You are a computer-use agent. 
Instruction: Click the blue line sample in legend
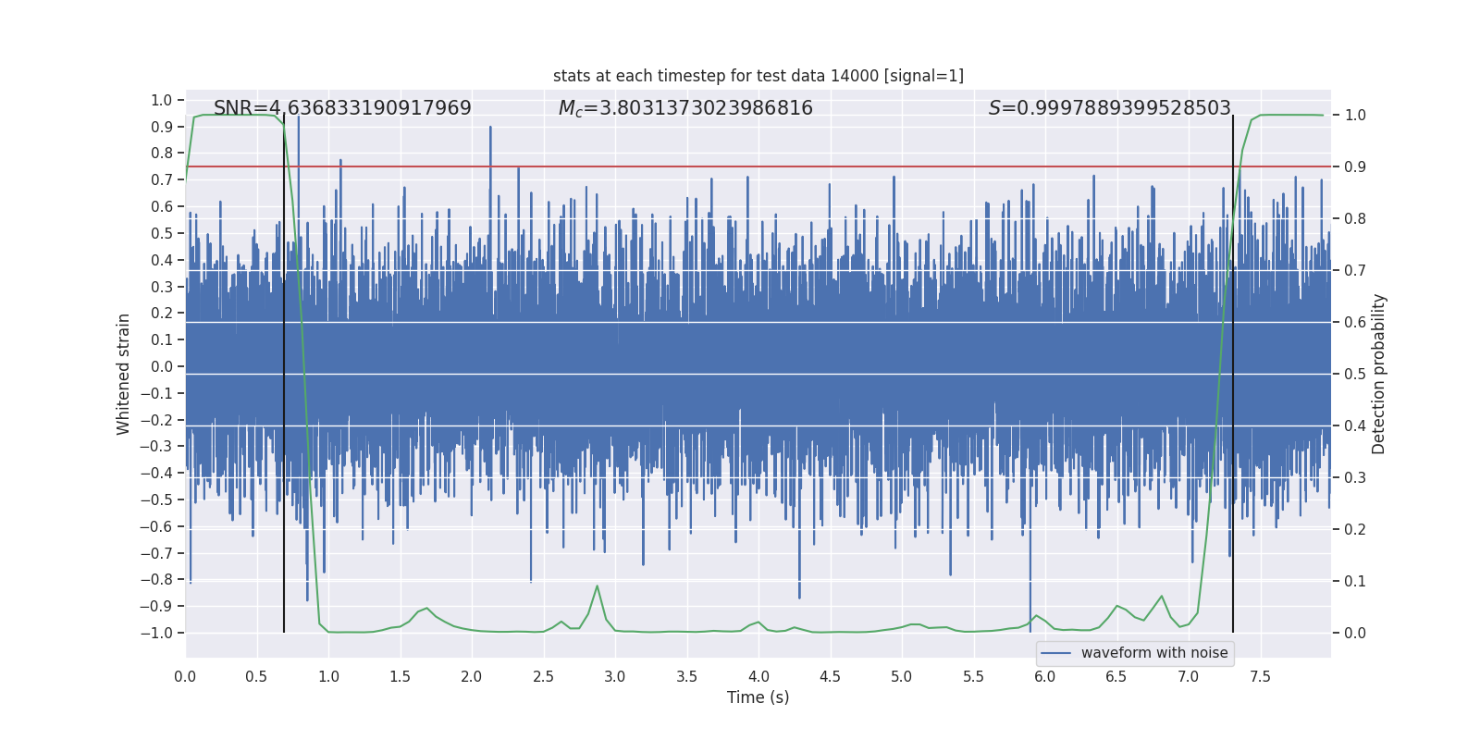click(1055, 653)
